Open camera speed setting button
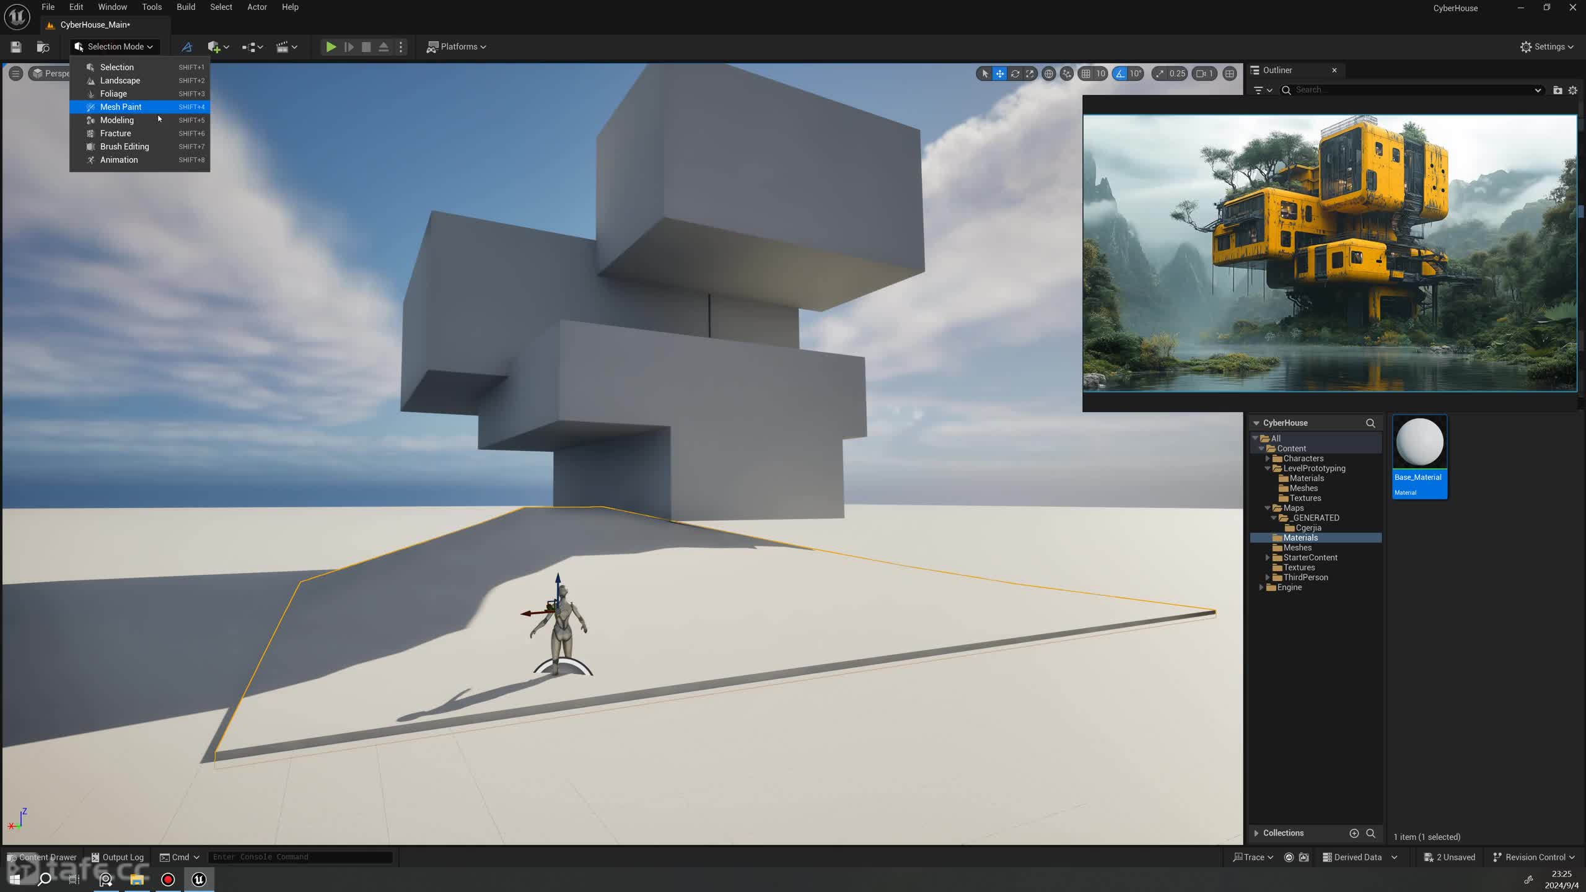The width and height of the screenshot is (1586, 892). click(x=1204, y=74)
